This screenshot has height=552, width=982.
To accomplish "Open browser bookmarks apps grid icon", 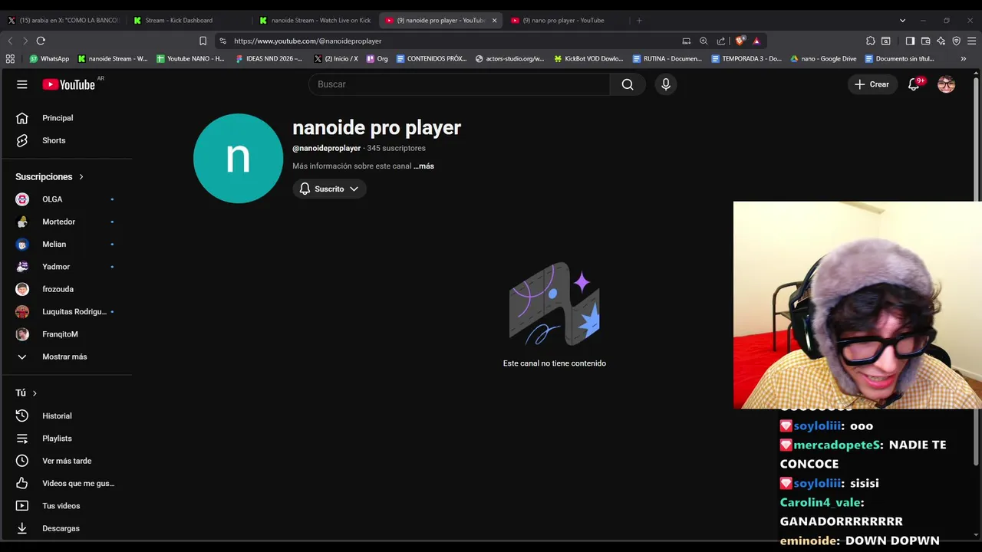I will 10,58.
